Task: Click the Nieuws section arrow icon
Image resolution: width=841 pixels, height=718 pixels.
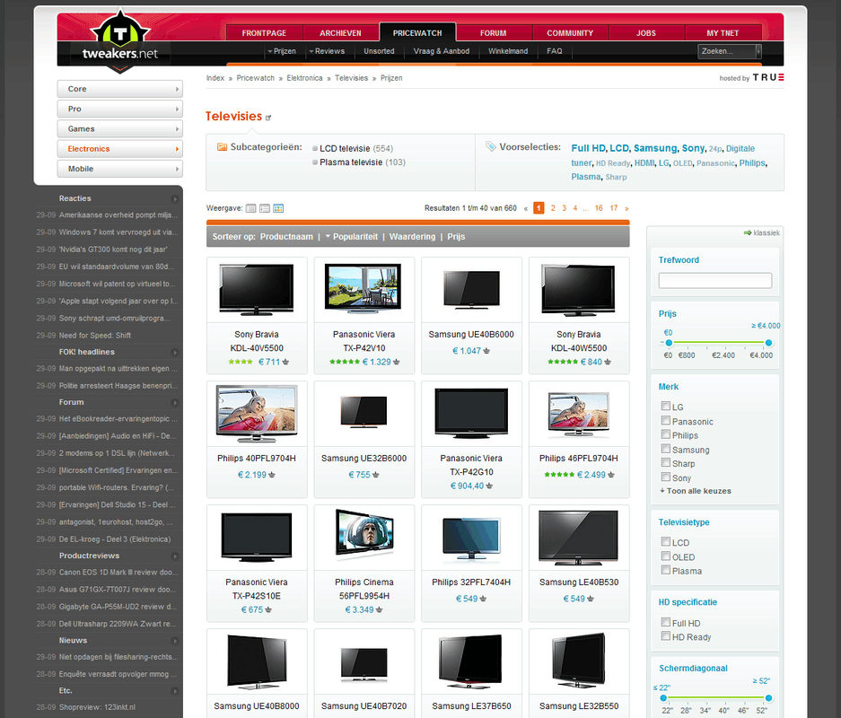Action: pyautogui.click(x=175, y=641)
